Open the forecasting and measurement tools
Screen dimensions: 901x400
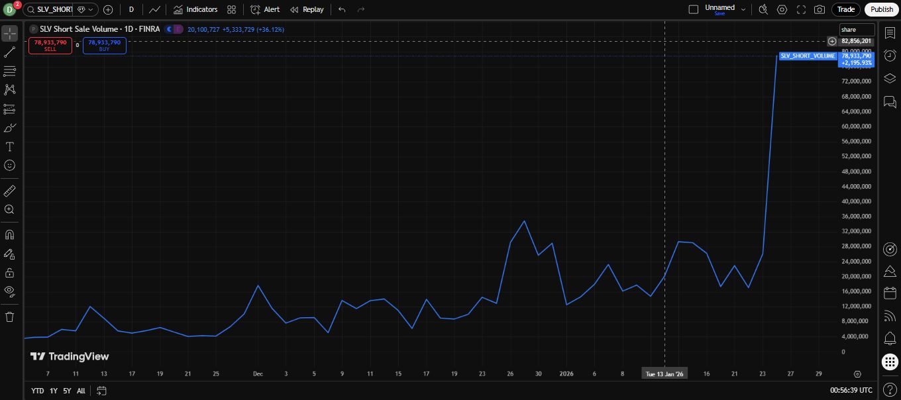tap(10, 109)
